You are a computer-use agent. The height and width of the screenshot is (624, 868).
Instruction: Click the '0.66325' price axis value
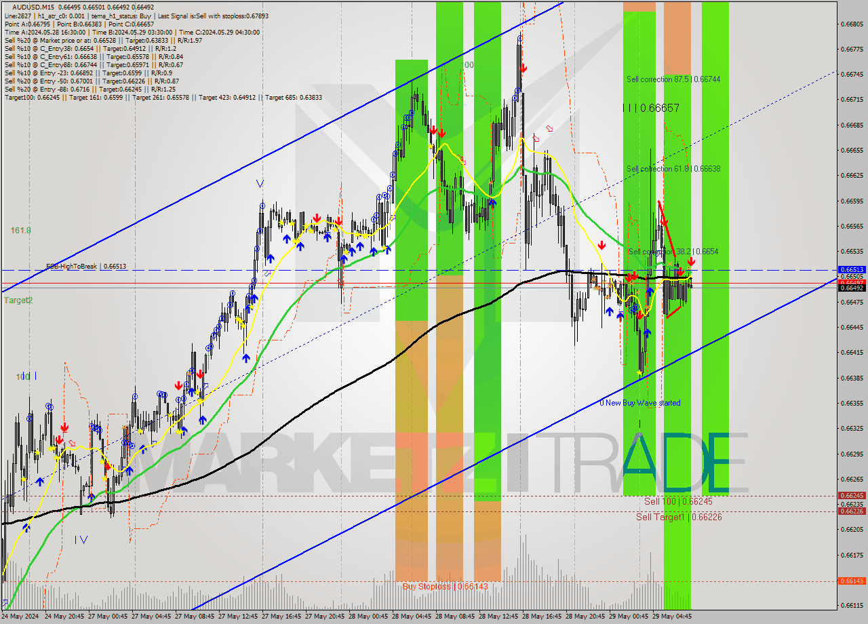852,428
